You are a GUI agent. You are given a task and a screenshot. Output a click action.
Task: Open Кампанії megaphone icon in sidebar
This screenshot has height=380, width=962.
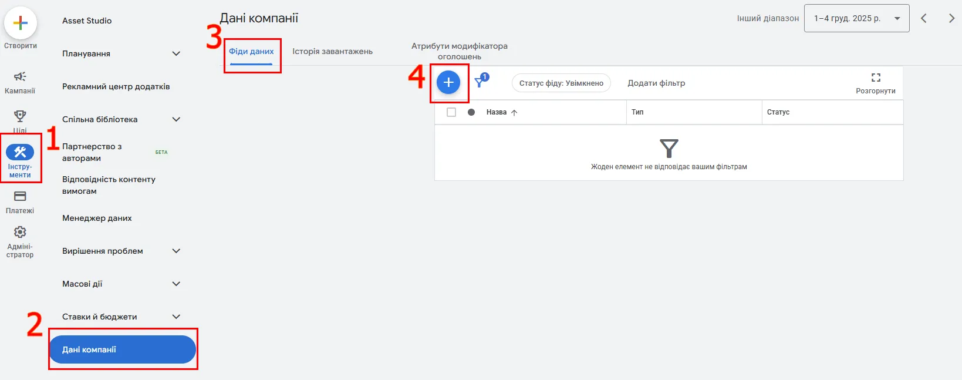pyautogui.click(x=20, y=77)
